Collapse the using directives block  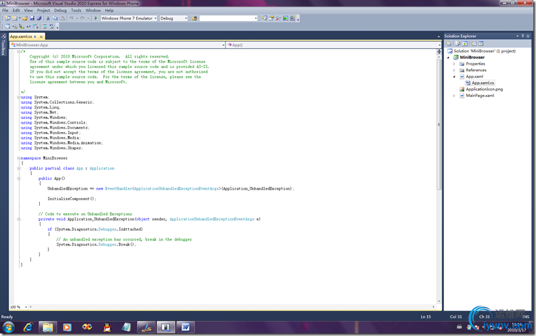click(19, 97)
